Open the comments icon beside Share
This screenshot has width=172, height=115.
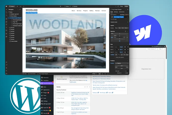click(118, 6)
